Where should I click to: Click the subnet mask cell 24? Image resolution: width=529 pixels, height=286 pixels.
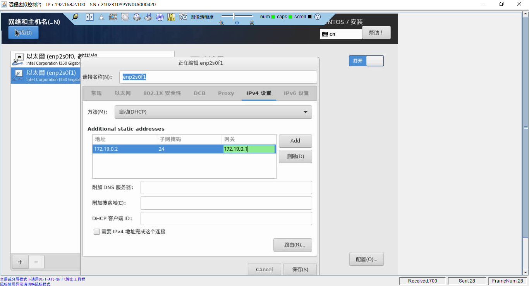[189, 149]
